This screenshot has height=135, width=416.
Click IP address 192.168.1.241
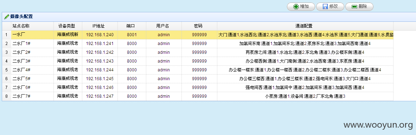100,44
